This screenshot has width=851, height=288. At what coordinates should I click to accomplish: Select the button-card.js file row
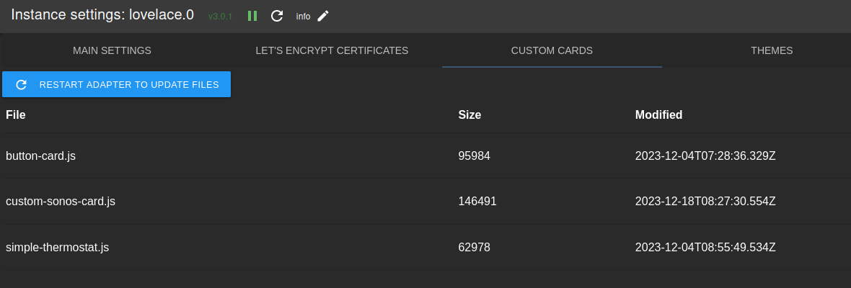point(40,156)
